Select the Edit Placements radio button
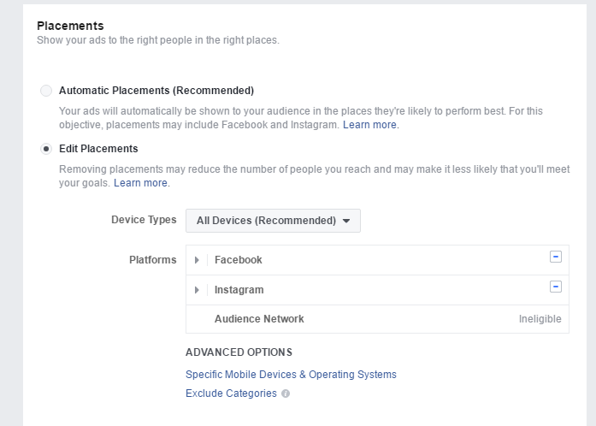596x426 pixels. [45, 149]
